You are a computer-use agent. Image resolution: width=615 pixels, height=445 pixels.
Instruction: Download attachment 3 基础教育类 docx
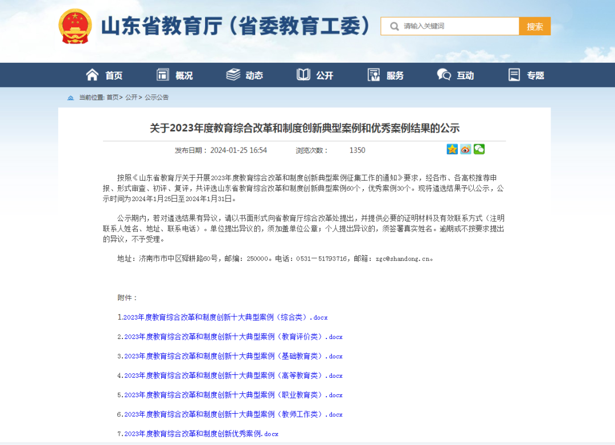click(x=233, y=356)
